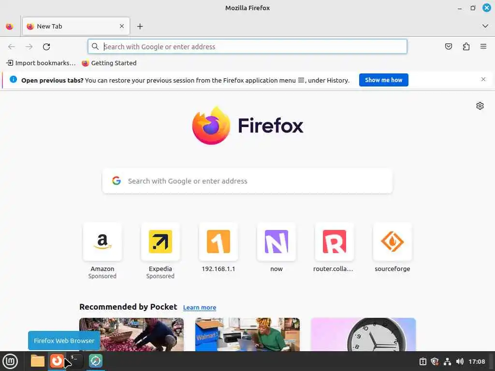Open the now shortcut tile
The height and width of the screenshot is (371, 495).
[277, 248]
